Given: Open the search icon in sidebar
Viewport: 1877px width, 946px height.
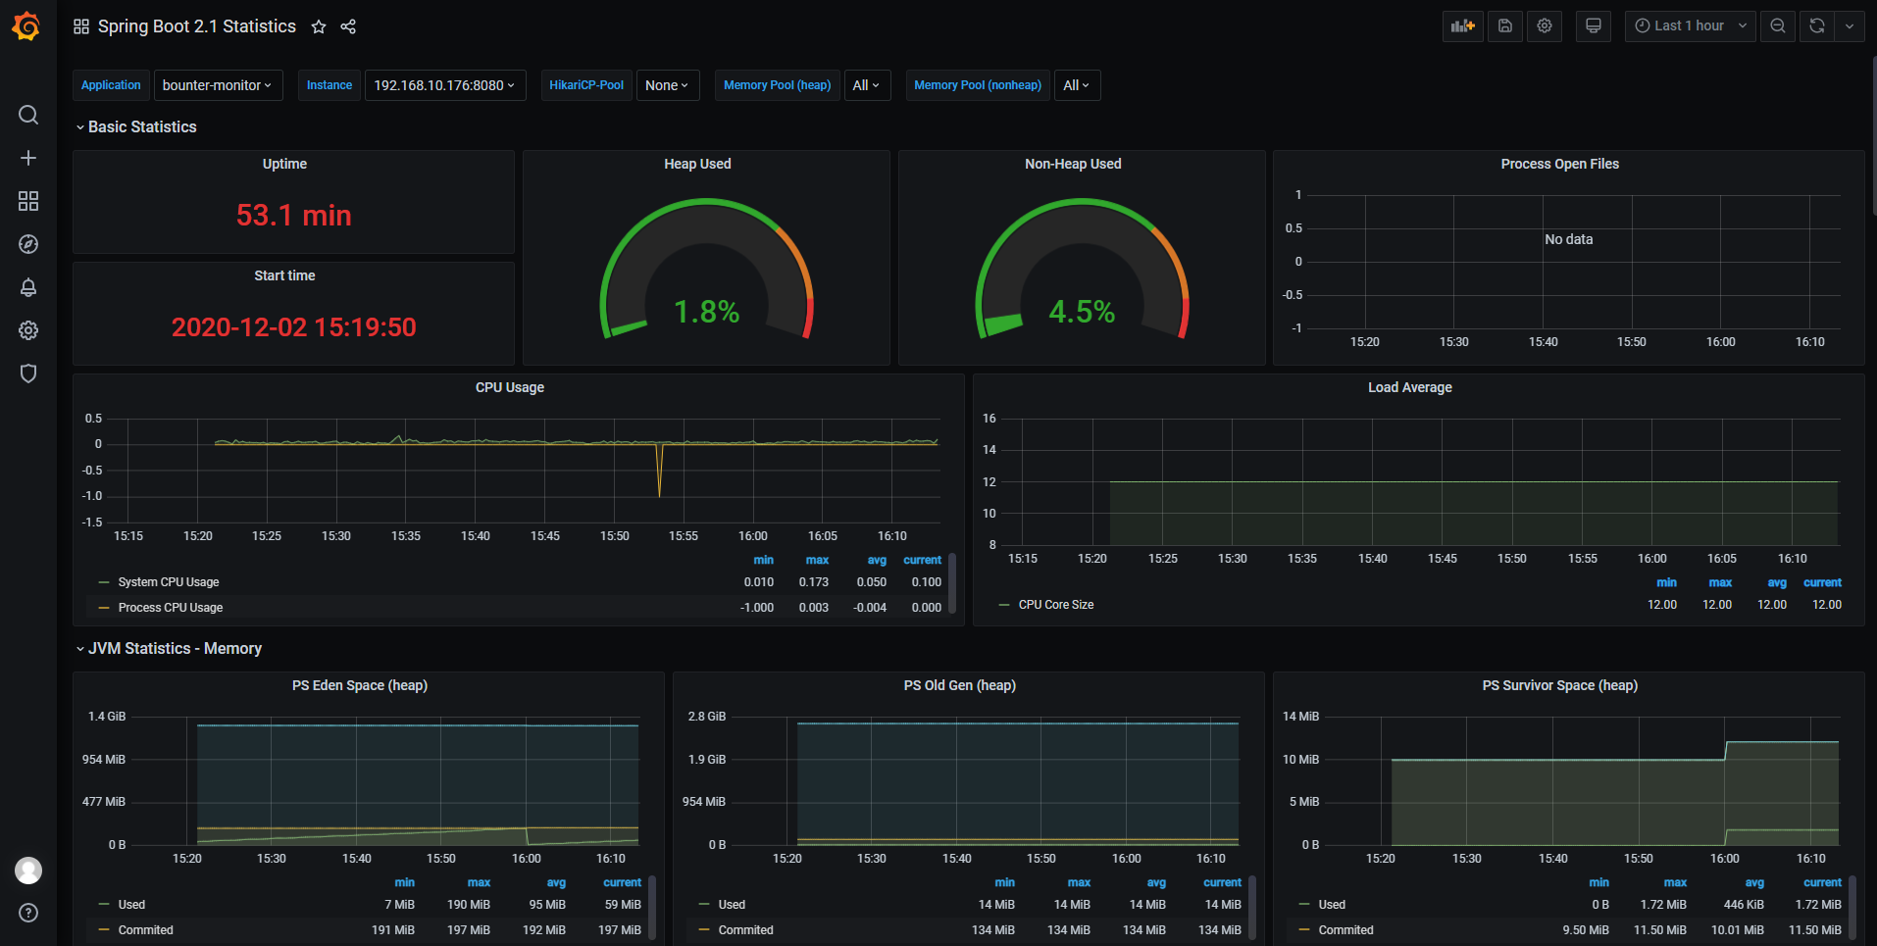Looking at the screenshot, I should (x=28, y=115).
